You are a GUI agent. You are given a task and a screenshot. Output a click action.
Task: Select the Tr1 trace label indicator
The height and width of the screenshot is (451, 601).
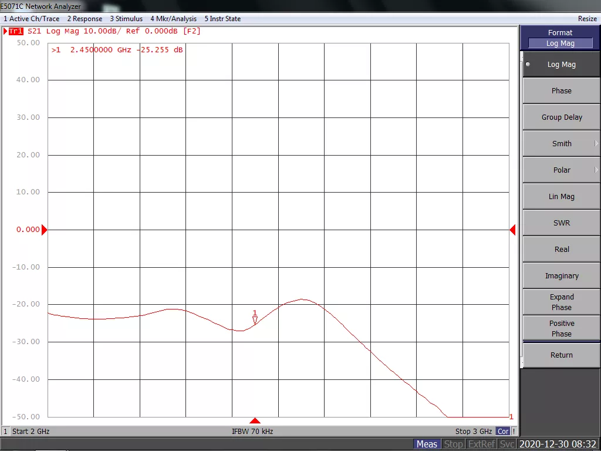point(16,31)
